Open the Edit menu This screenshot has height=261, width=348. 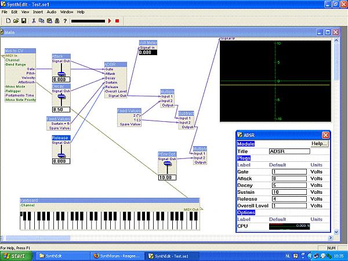[x=14, y=12]
